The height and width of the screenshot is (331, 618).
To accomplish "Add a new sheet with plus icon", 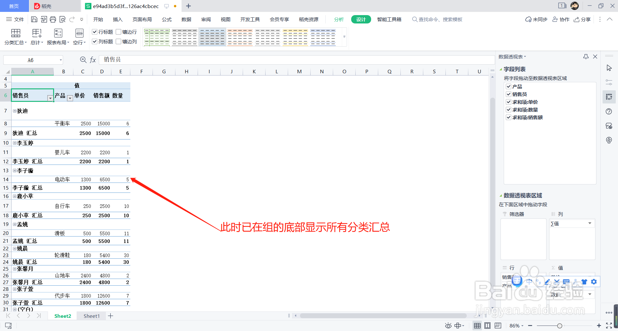I will click(x=110, y=316).
